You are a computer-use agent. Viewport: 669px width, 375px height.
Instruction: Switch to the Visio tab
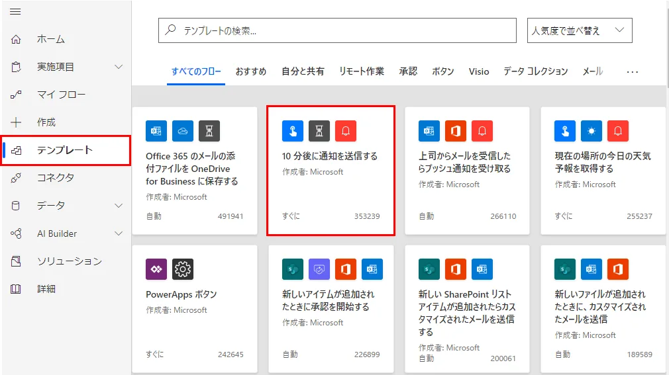(x=479, y=71)
